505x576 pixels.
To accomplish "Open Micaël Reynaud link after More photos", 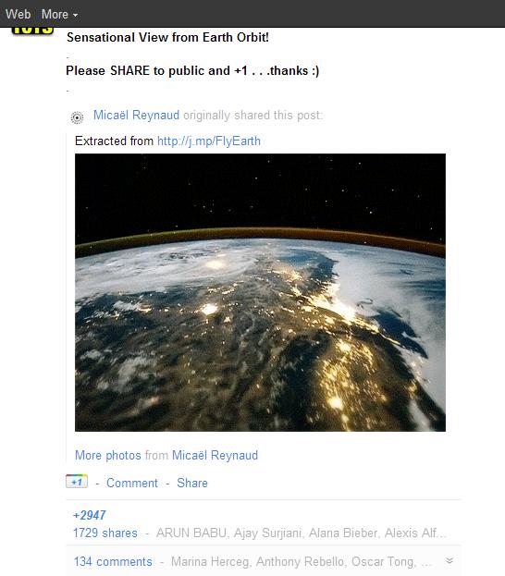I will 215,456.
